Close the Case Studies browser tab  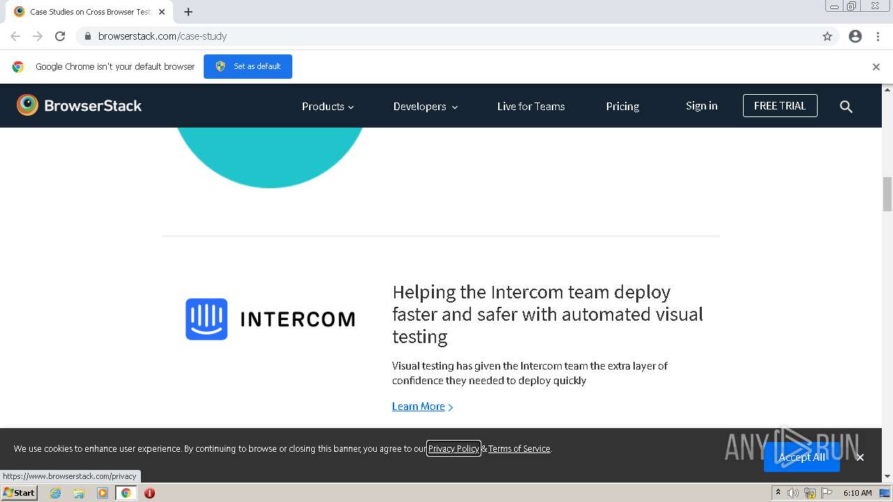pyautogui.click(x=162, y=12)
